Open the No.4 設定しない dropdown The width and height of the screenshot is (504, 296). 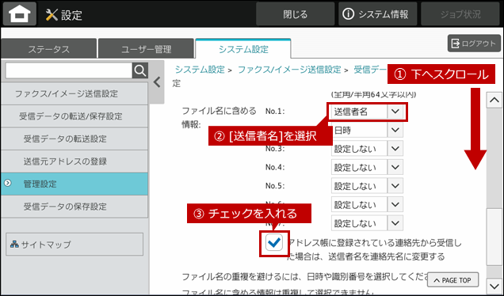tap(367, 167)
